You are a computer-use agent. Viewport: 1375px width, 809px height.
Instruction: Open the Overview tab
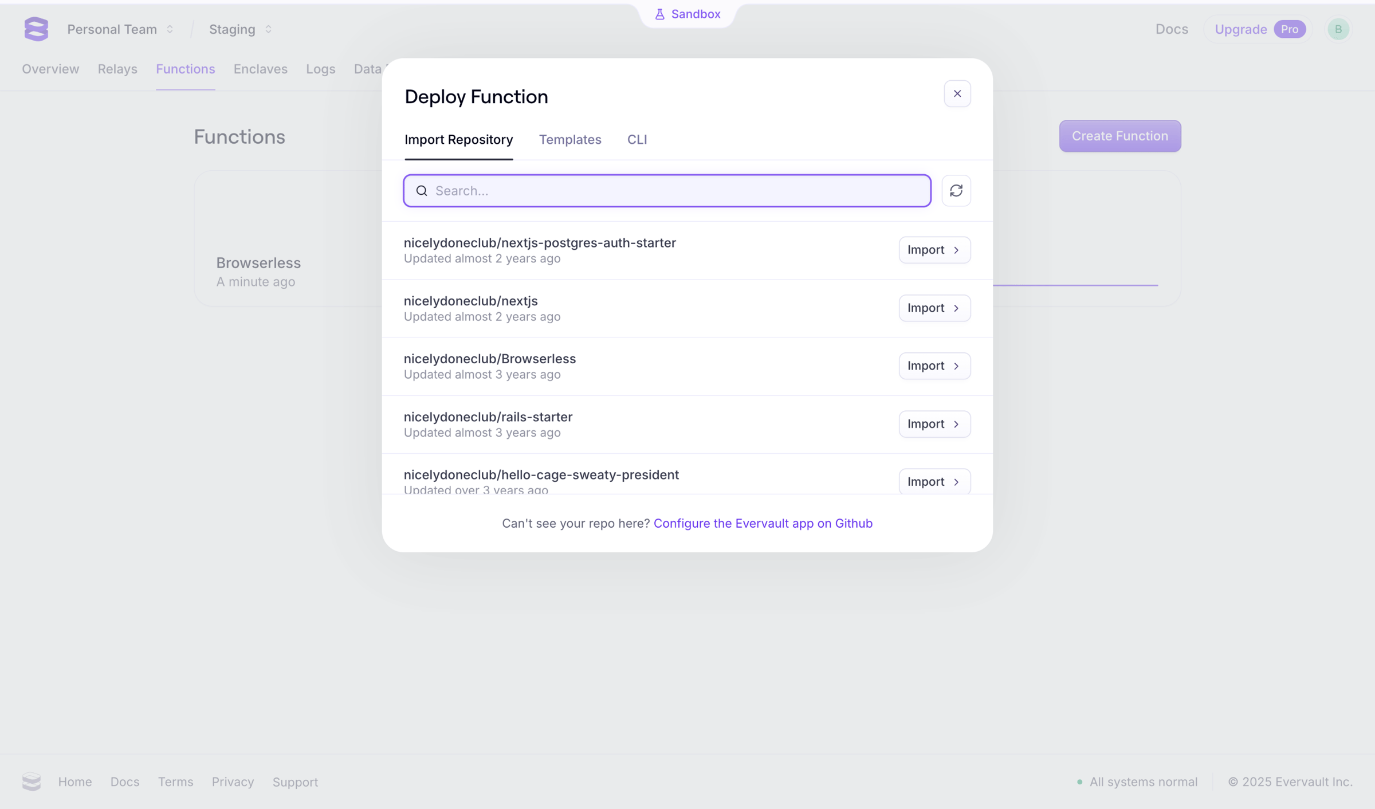click(x=50, y=69)
